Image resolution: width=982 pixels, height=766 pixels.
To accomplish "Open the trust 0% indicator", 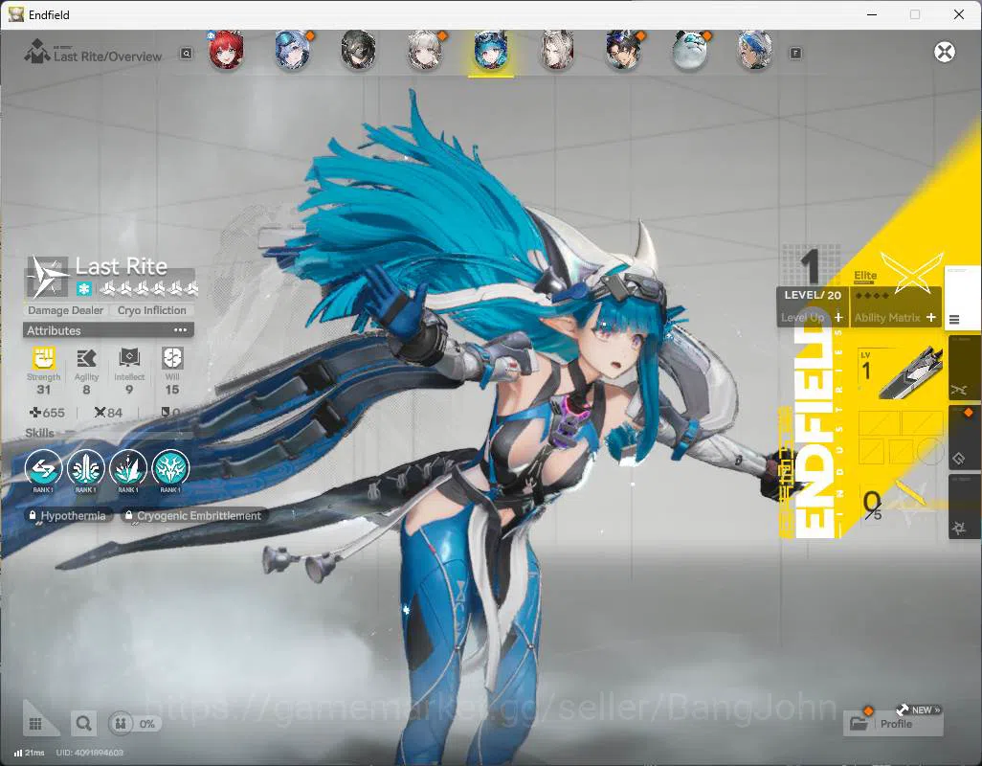I will point(133,724).
